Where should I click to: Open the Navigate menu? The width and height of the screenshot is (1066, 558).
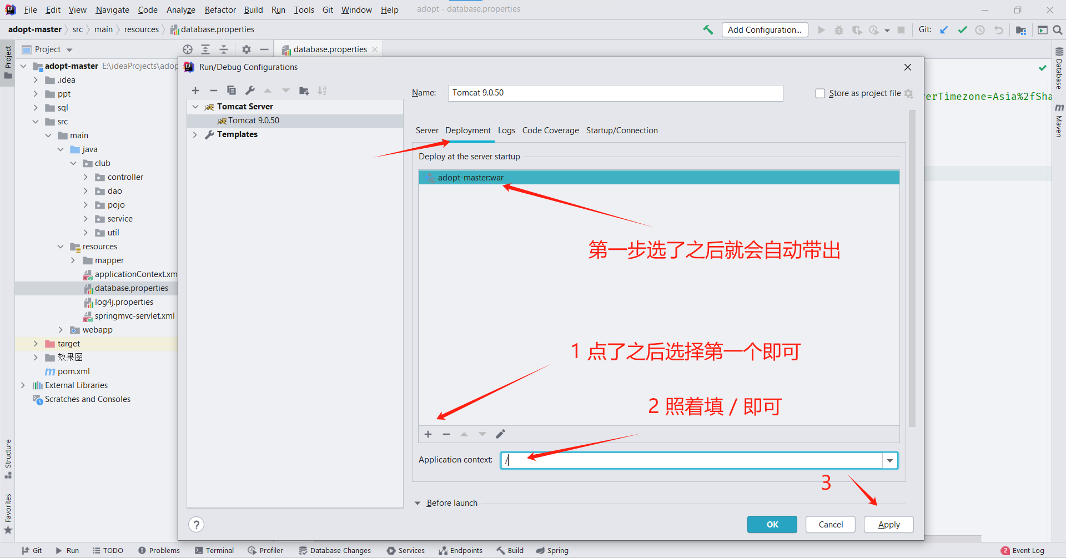click(x=112, y=10)
